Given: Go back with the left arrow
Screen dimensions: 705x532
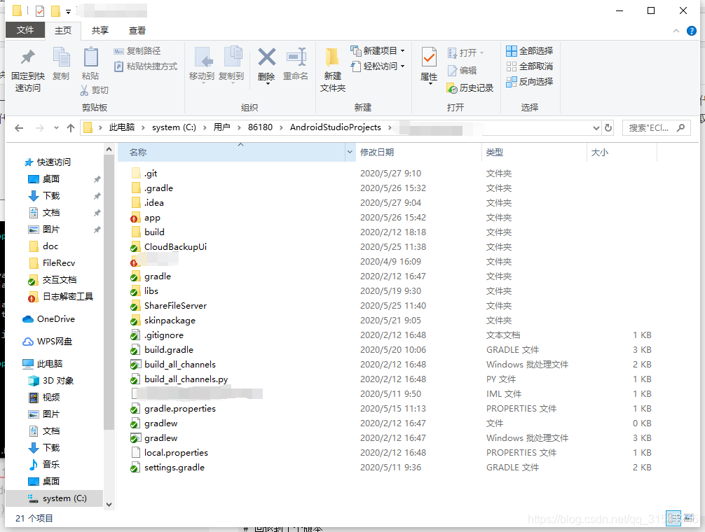Looking at the screenshot, I should (x=19, y=128).
